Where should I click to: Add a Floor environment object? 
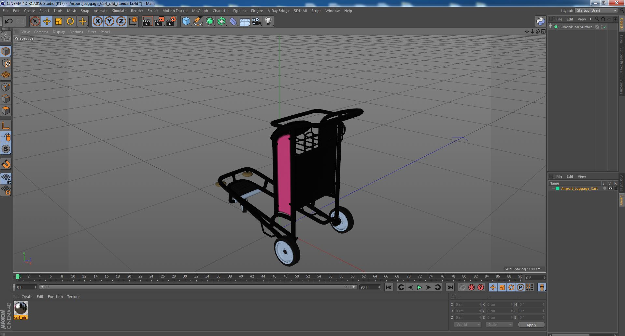click(x=245, y=21)
